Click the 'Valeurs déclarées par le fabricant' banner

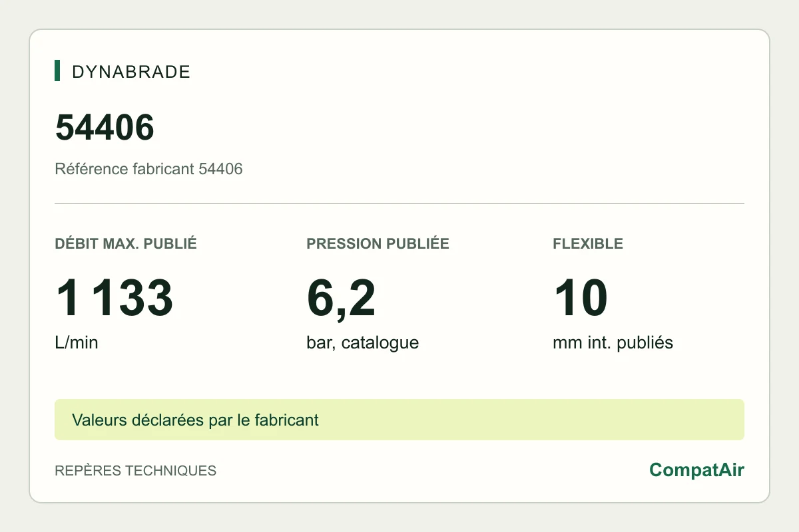tap(400, 420)
